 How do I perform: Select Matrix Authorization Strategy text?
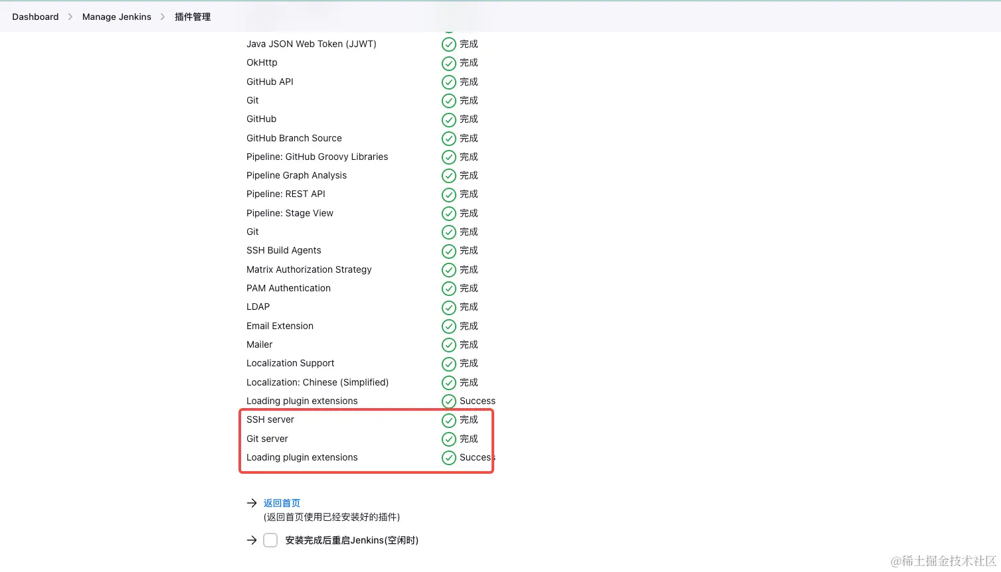pyautogui.click(x=309, y=269)
